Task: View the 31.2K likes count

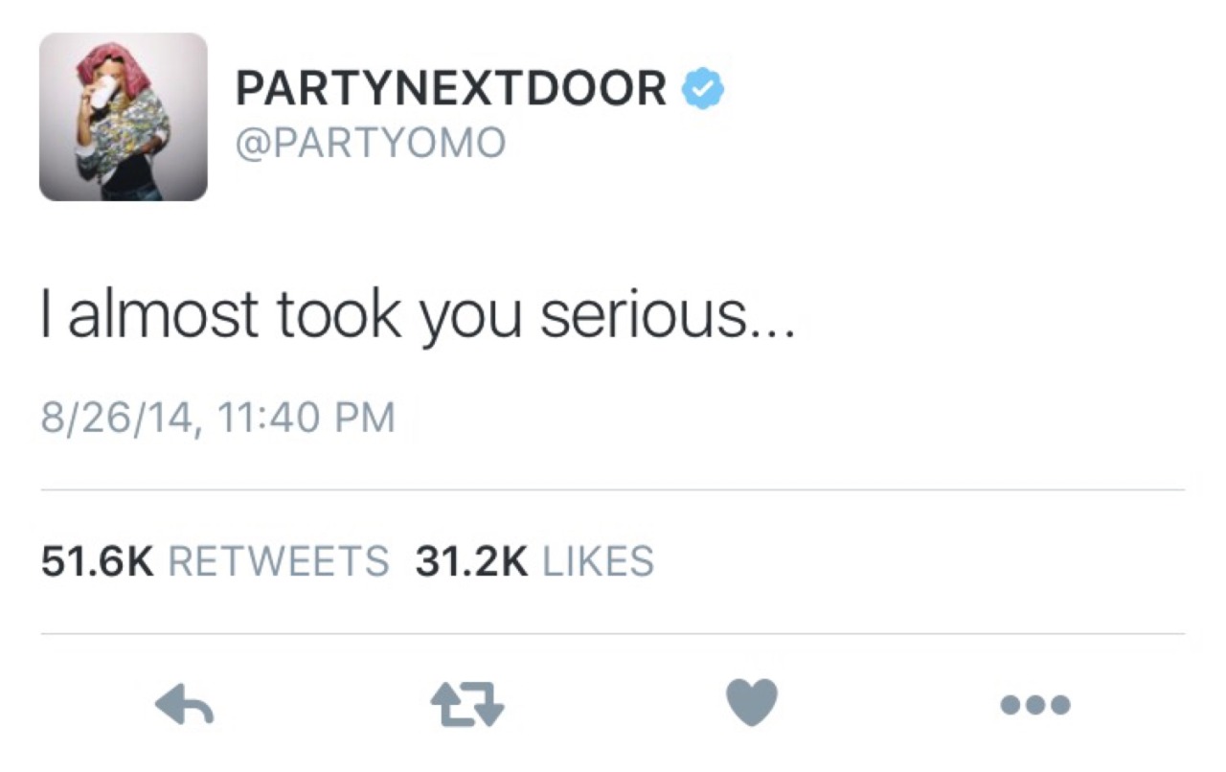Action: click(x=471, y=561)
